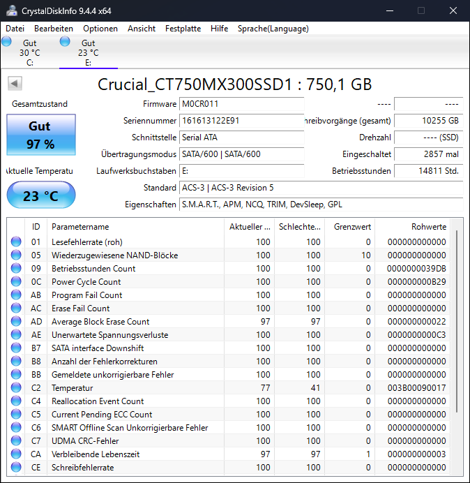Click the Drehzahl ---- (SSD) value
This screenshot has width=470, height=483.
[x=428, y=138]
